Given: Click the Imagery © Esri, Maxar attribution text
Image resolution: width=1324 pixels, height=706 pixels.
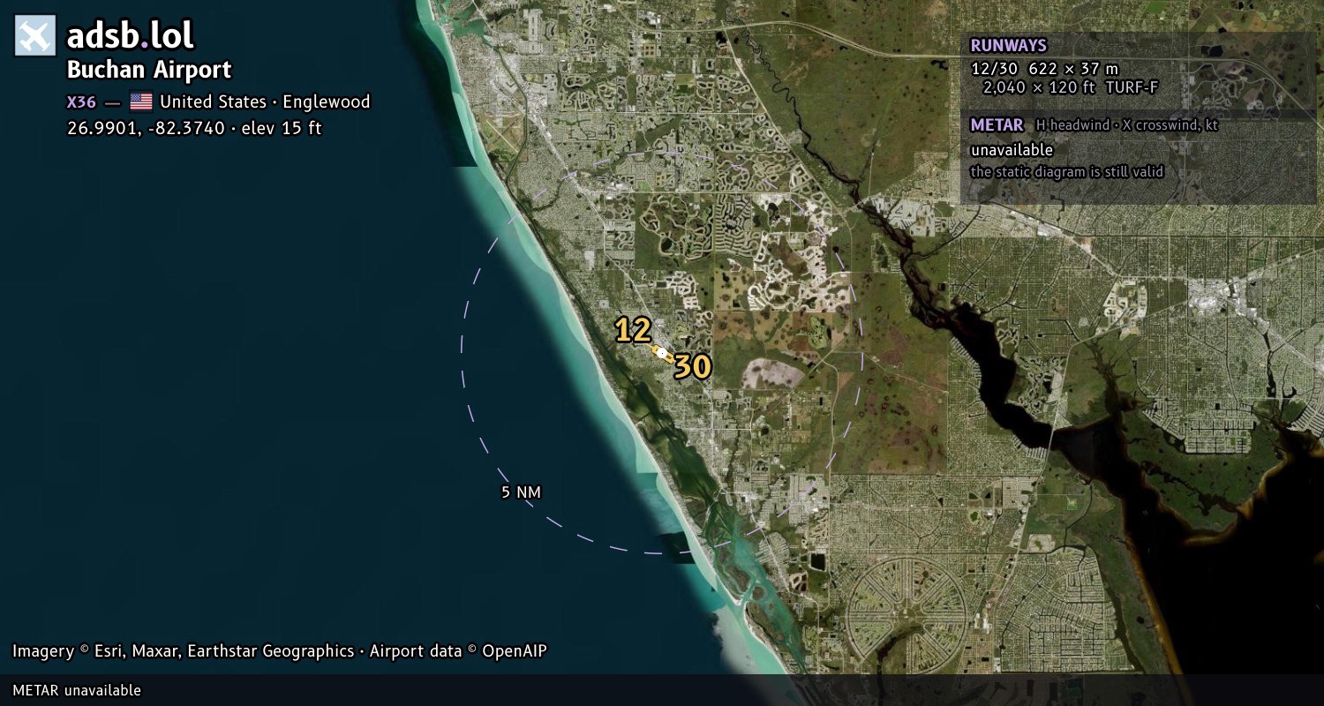Looking at the screenshot, I should click(x=183, y=651).
